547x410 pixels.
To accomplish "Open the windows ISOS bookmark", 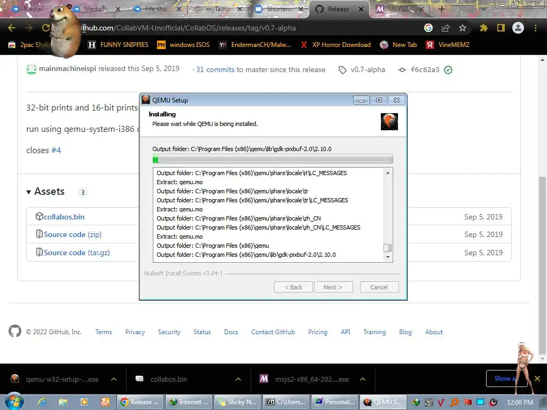I will point(184,45).
